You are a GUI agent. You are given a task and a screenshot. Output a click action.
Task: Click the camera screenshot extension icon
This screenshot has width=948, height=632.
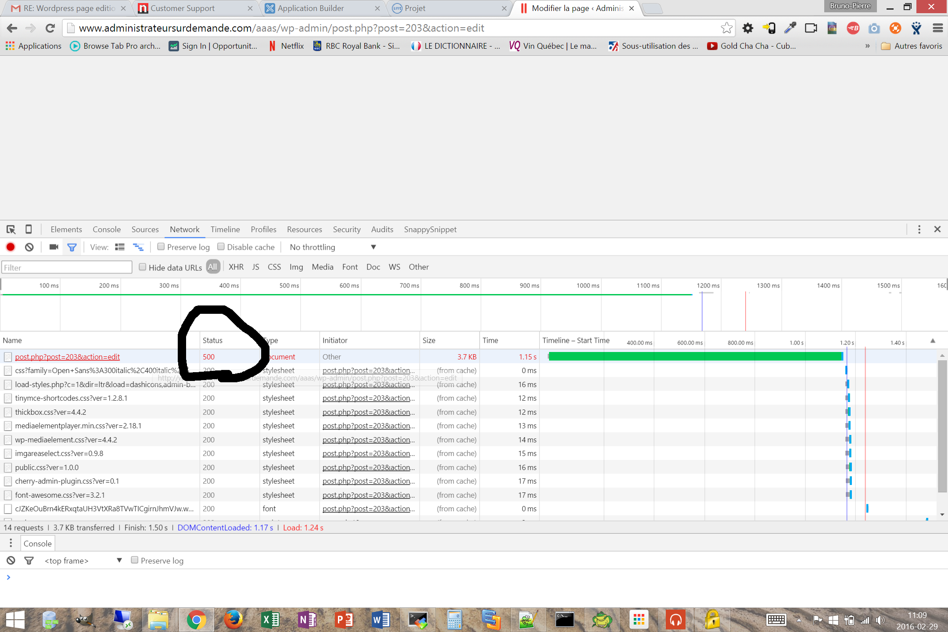[x=874, y=28]
